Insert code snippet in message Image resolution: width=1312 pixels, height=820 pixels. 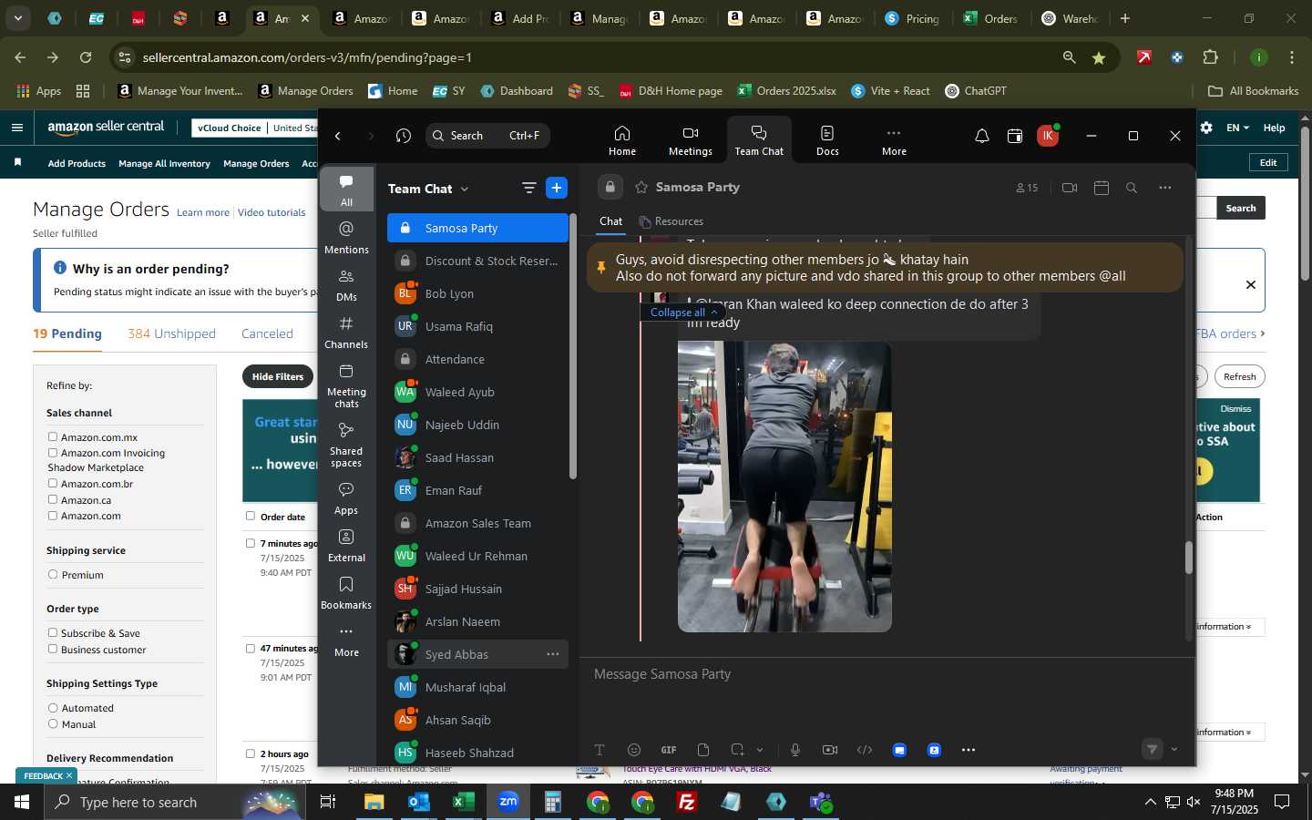[x=865, y=750]
